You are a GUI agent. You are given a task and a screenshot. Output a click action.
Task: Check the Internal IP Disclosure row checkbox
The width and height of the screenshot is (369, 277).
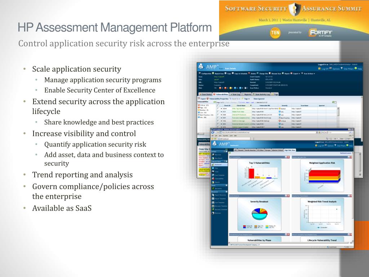[218, 115]
